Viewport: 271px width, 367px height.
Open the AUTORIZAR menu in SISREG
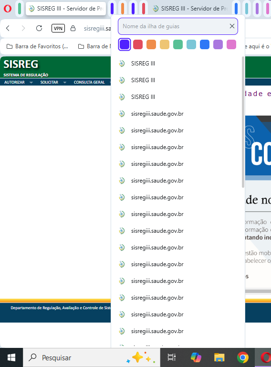coord(14,82)
